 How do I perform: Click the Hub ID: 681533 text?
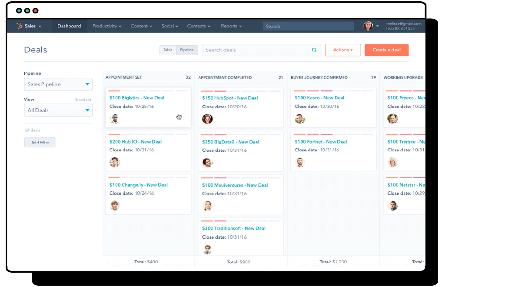coord(400,29)
